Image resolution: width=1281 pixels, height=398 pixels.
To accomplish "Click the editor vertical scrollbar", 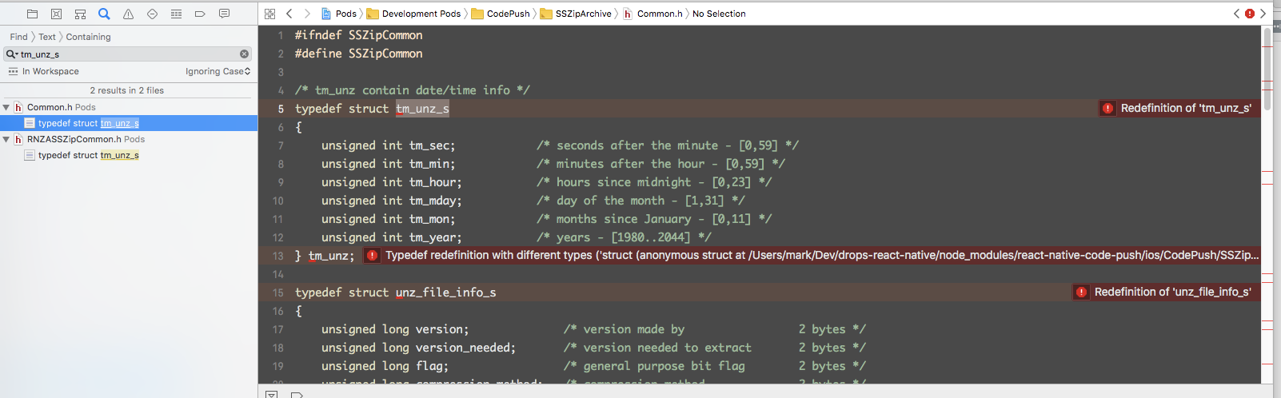I will (x=1267, y=69).
